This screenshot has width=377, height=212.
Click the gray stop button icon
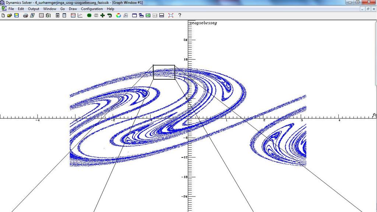(96, 15)
